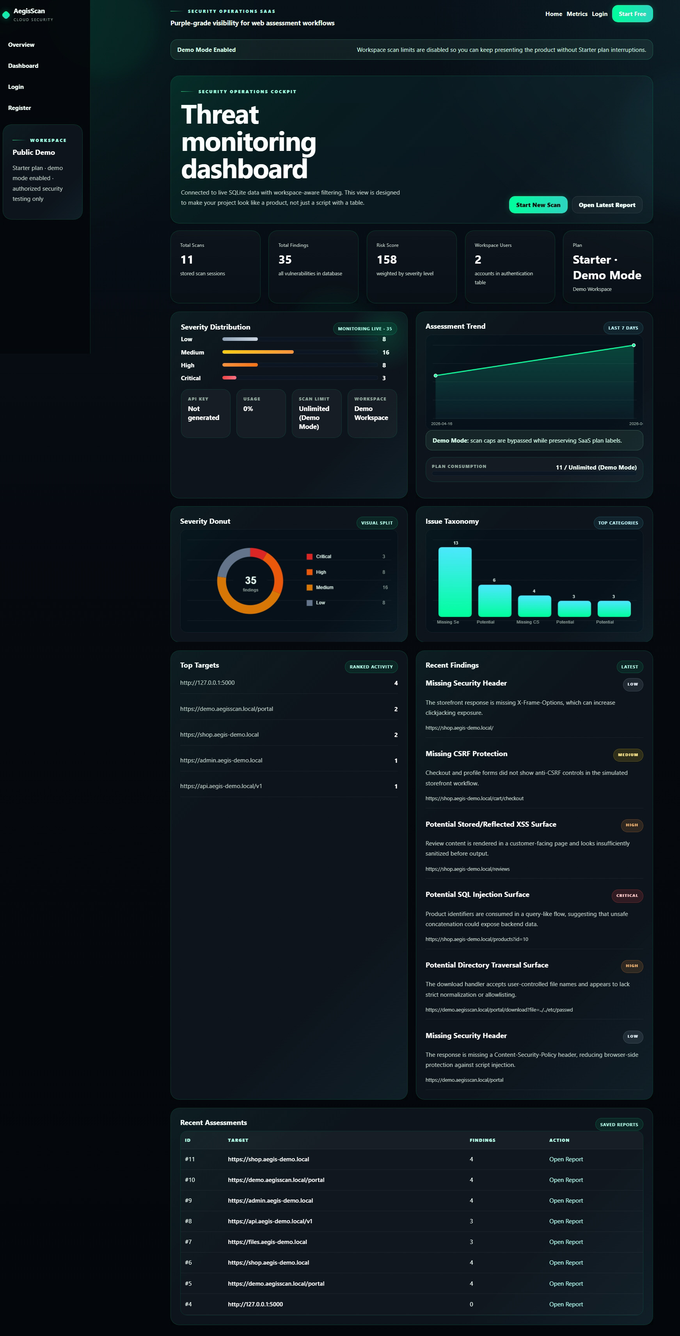Click the last Assessment Trend data point
Image resolution: width=680 pixels, height=1336 pixels.
point(633,345)
